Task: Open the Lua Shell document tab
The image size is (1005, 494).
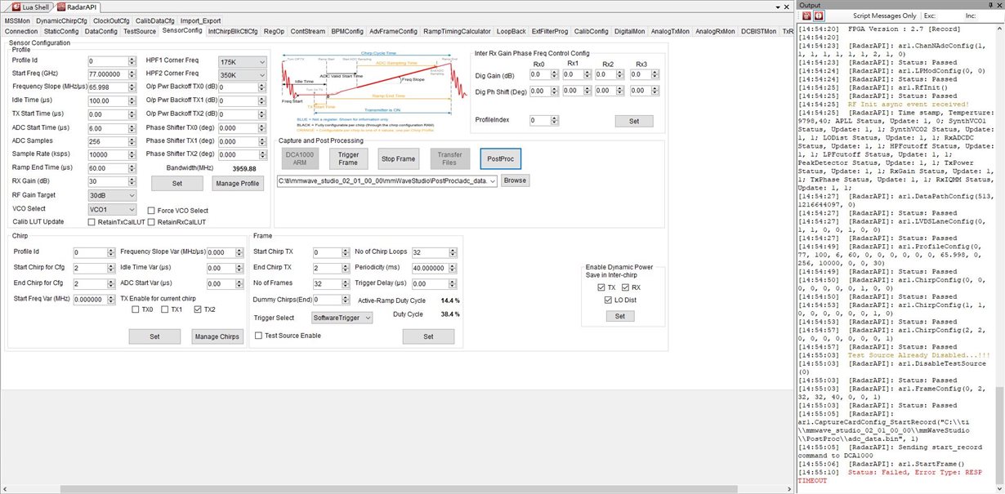Action: 30,7
